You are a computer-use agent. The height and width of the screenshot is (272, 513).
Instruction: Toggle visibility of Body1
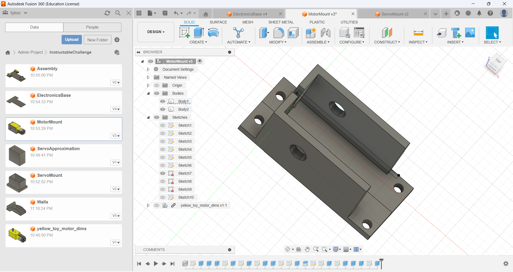click(162, 101)
